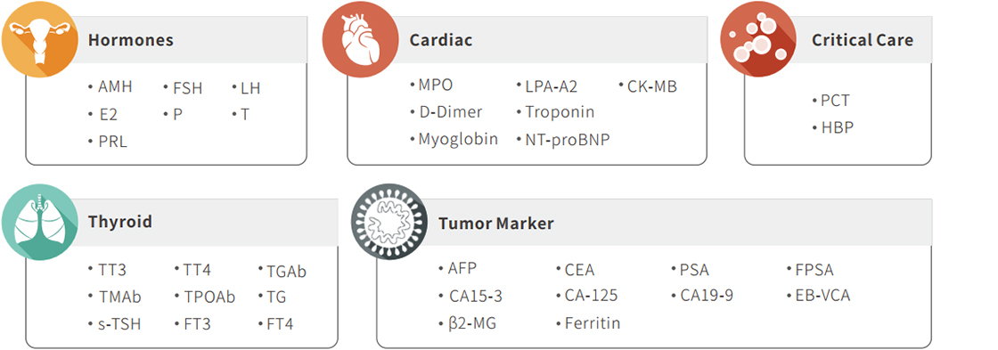Viewport: 998px width, 350px height.
Task: Choose the TPOAb thyroid test
Action: click(x=209, y=297)
